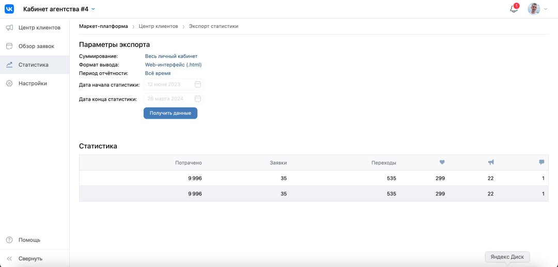Open the Суммирование dropdown Весь личный кабинет

171,56
